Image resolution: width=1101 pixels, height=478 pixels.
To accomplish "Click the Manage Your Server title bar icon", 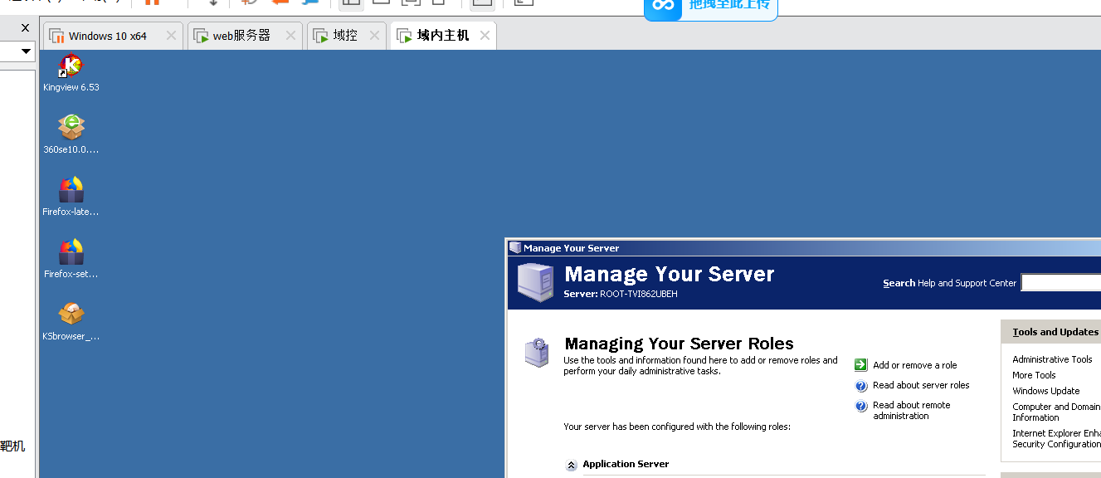I will pos(515,247).
